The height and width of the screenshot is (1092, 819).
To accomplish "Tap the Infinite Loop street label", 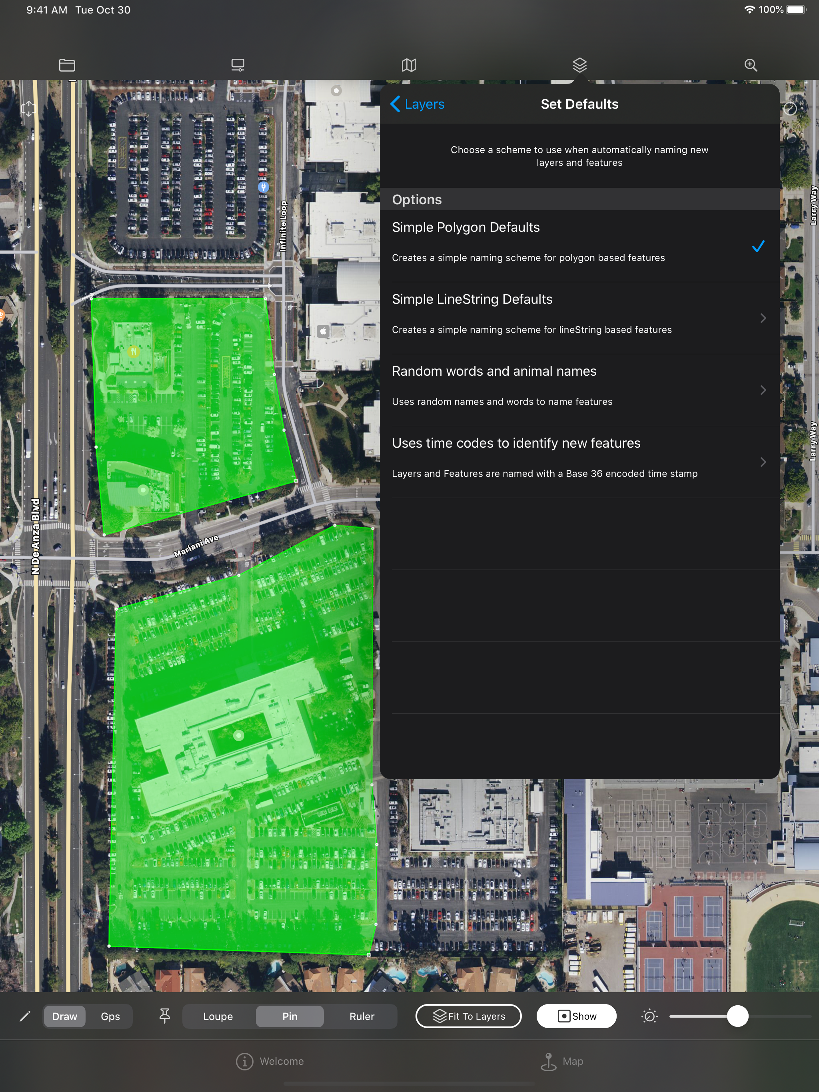I will tap(283, 226).
